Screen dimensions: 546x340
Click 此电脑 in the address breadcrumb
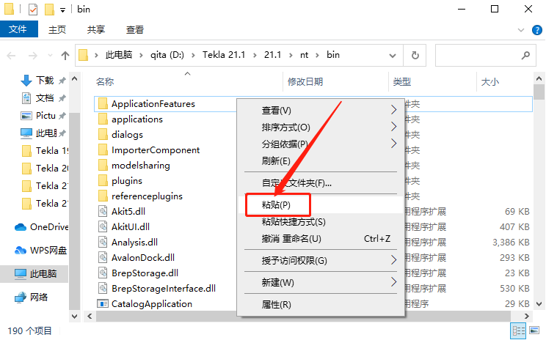coord(119,55)
